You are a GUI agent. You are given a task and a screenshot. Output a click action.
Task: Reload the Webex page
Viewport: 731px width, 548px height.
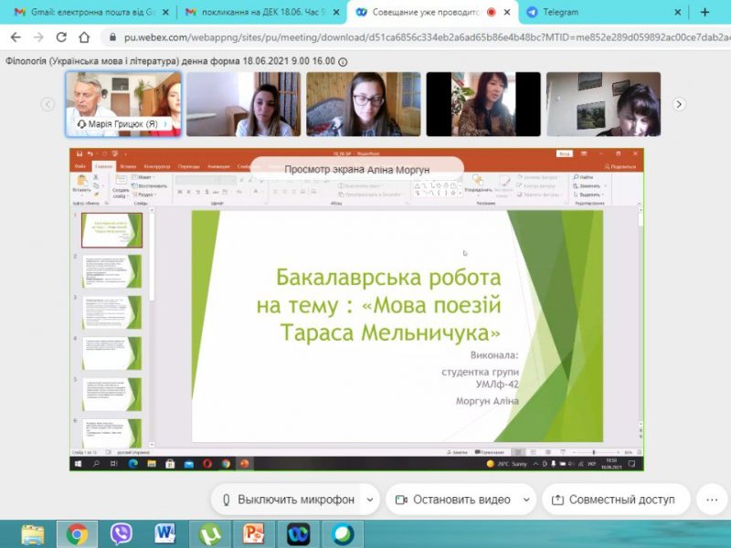point(61,37)
